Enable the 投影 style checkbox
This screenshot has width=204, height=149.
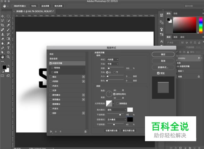pos(51,113)
